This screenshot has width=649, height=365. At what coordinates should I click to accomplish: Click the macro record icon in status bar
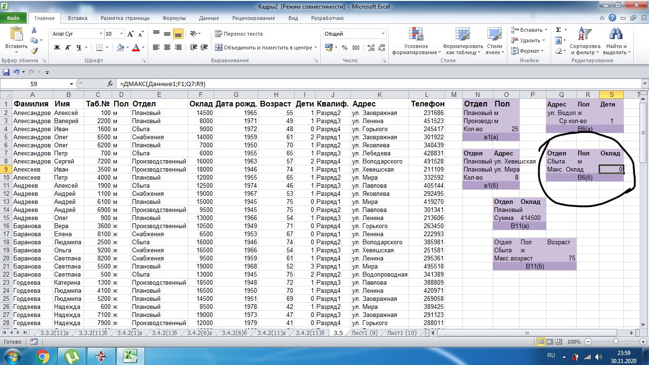tap(34, 342)
